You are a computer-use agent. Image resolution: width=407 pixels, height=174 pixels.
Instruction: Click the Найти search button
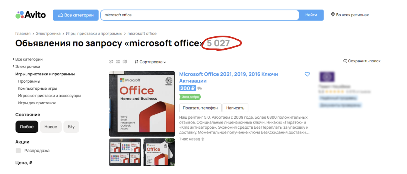pos(311,15)
